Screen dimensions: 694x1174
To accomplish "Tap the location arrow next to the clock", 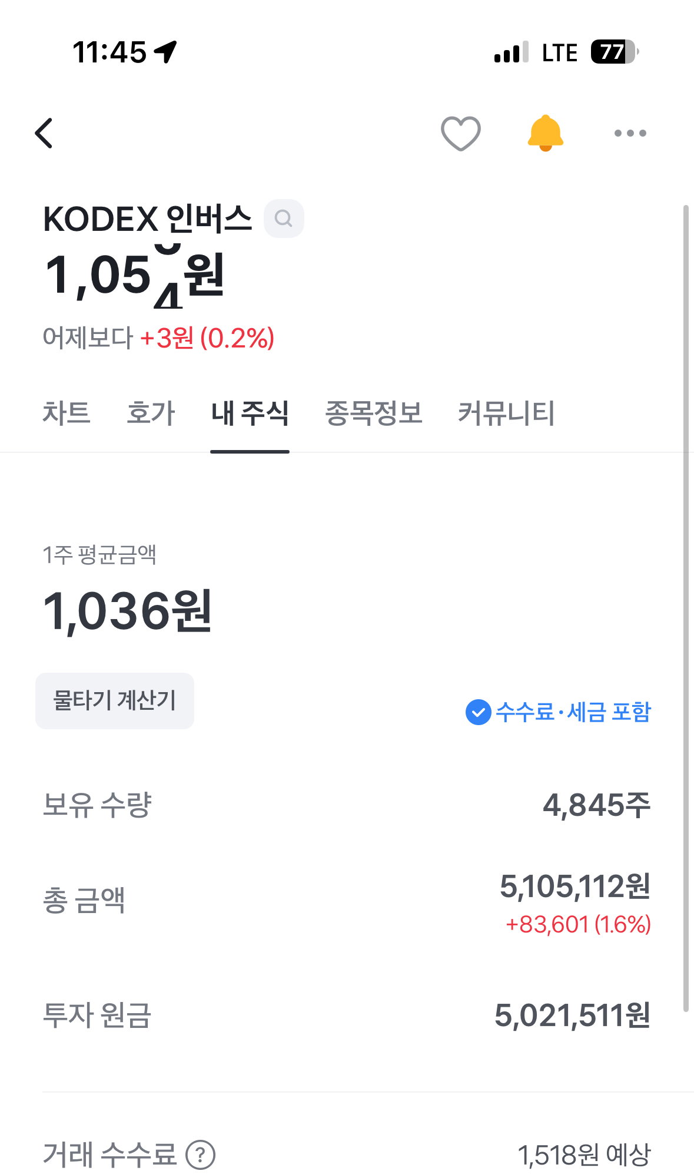I will pyautogui.click(x=165, y=52).
